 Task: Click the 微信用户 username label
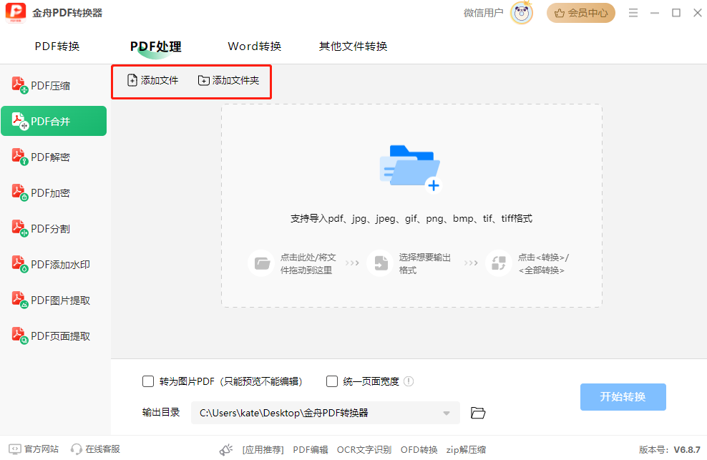pos(483,13)
